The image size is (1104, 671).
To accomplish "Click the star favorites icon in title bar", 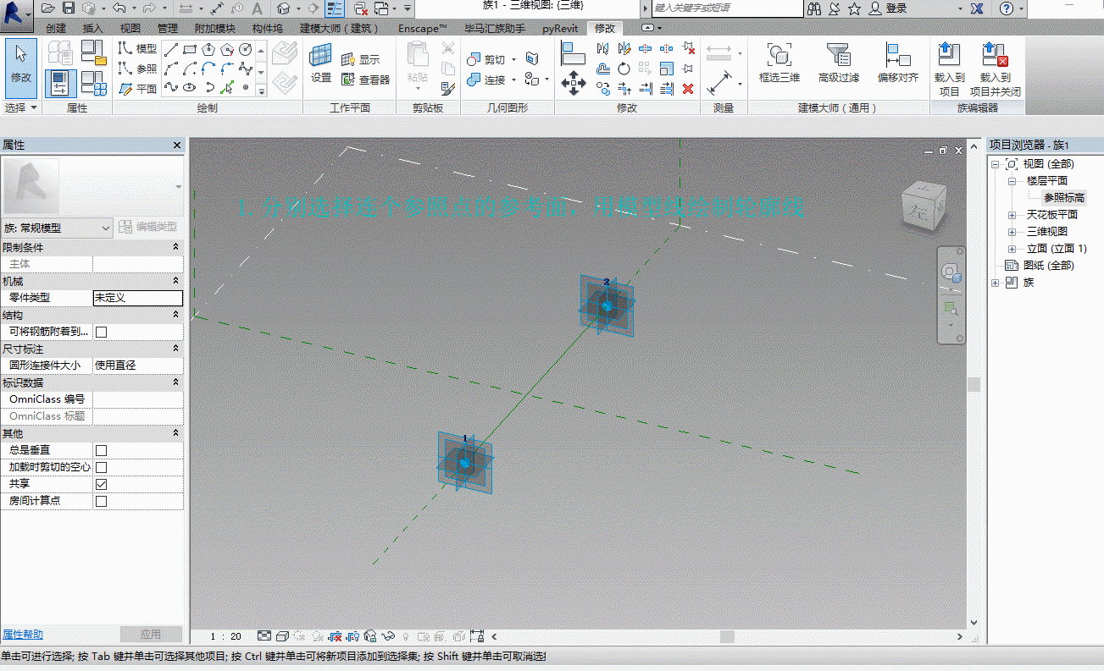I will click(854, 8).
